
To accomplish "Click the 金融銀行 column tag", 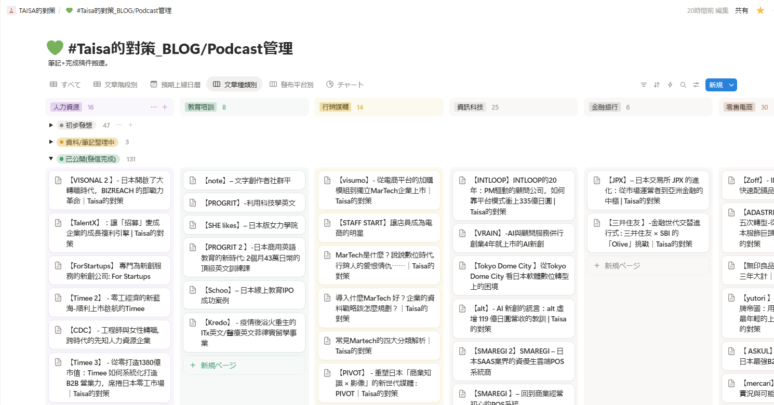I will click(605, 107).
